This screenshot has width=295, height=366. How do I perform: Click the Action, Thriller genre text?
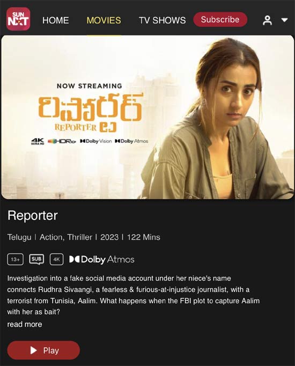point(66,237)
